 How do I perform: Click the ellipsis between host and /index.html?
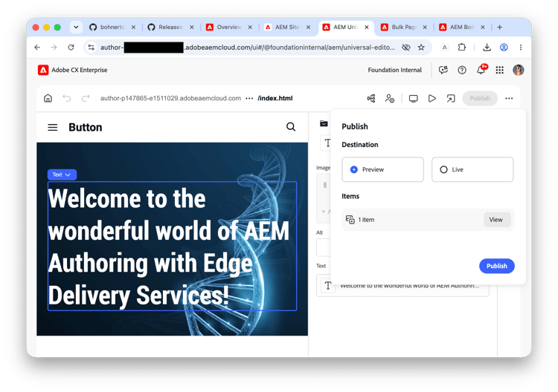coord(249,98)
